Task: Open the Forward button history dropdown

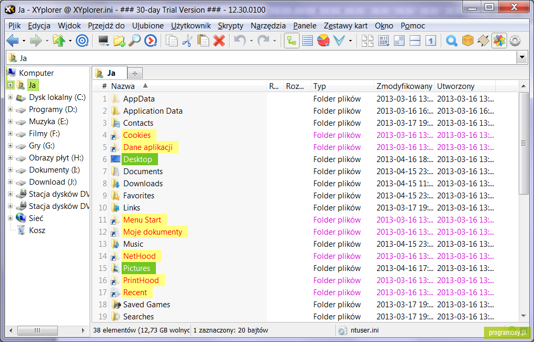Action: coord(47,41)
